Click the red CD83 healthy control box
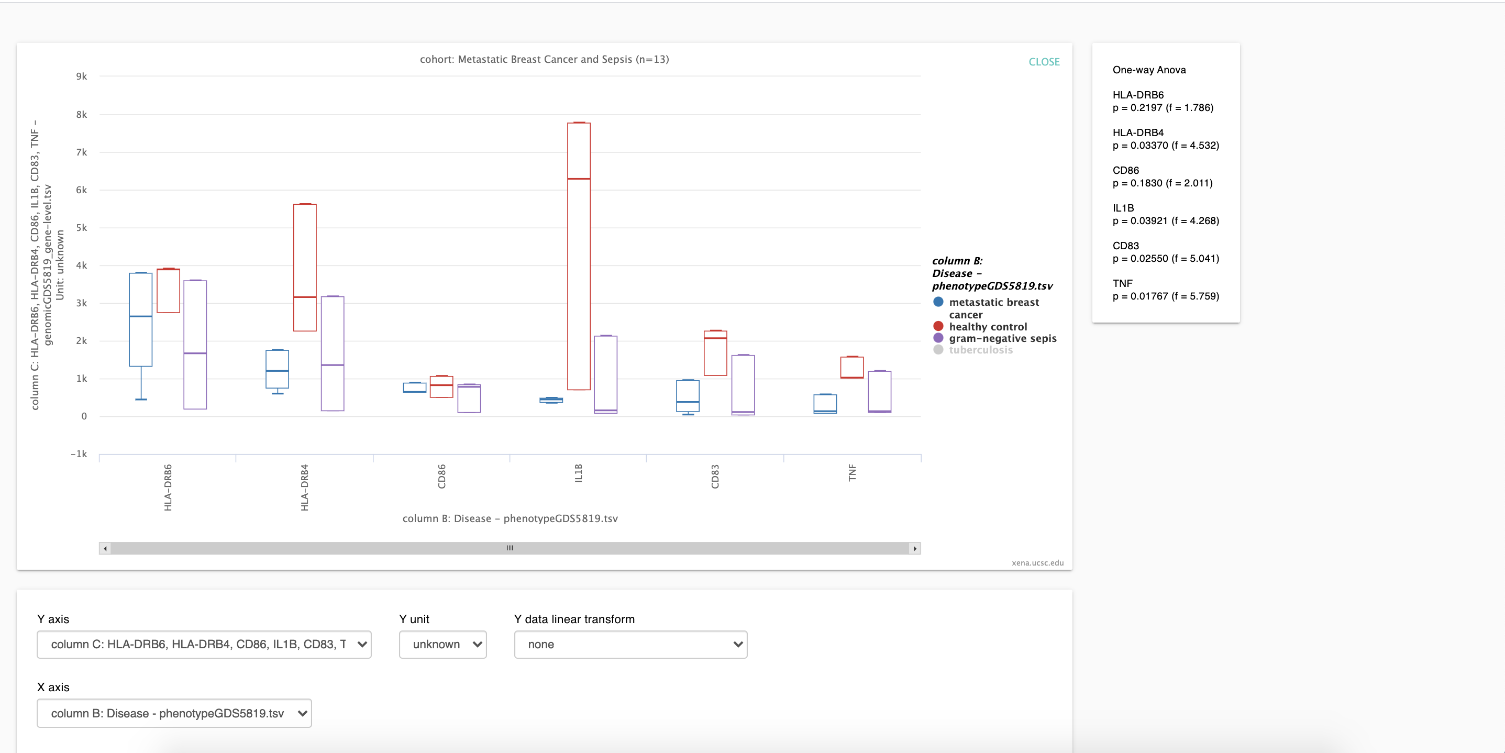Image resolution: width=1505 pixels, height=753 pixels. (x=716, y=353)
